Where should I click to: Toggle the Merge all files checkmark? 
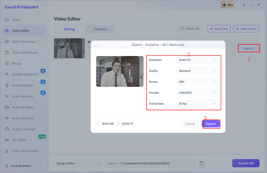99,163
